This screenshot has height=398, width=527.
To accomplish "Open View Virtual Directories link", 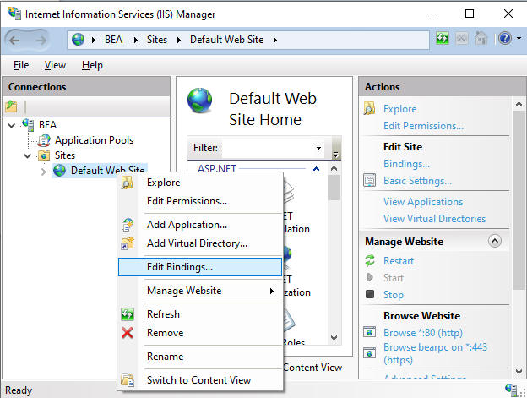I will [435, 219].
